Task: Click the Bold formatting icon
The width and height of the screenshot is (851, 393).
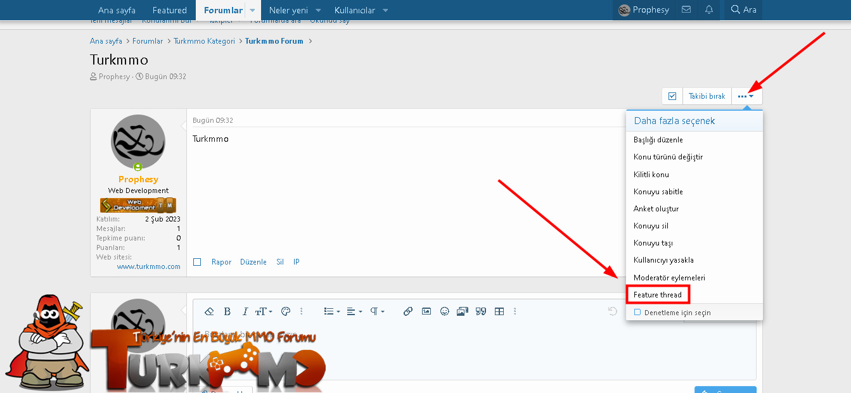Action: tap(227, 311)
